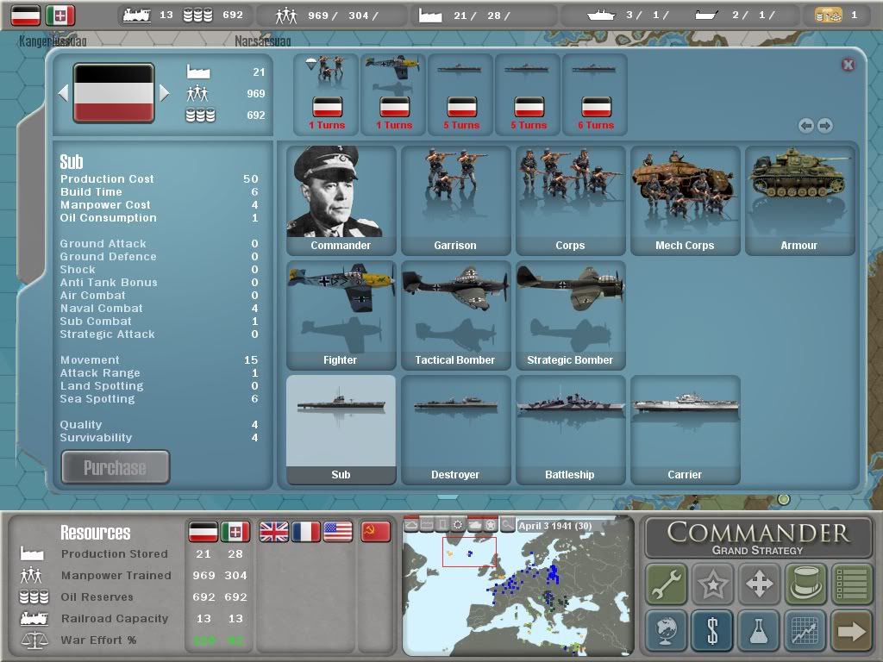Click queued fighter due in 1 turn

tap(393, 95)
